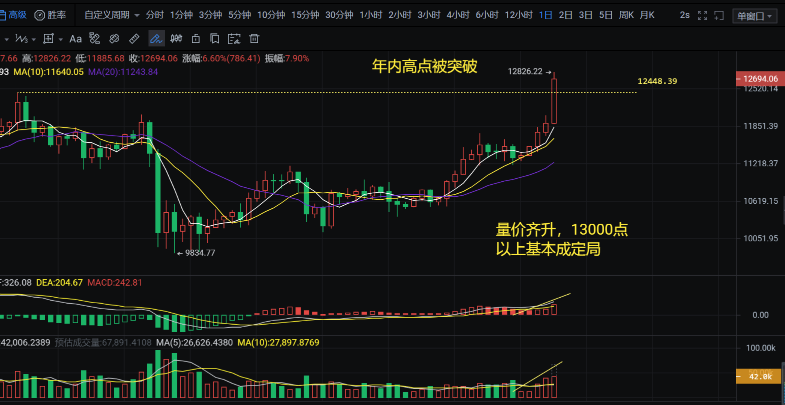The width and height of the screenshot is (785, 405).
Task: Switch to 分时 timeline view
Action: pos(154,15)
